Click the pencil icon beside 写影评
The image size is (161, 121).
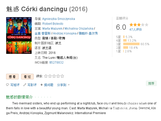(x=25, y=85)
